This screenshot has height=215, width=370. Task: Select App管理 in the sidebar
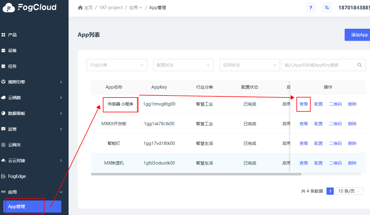(32, 207)
